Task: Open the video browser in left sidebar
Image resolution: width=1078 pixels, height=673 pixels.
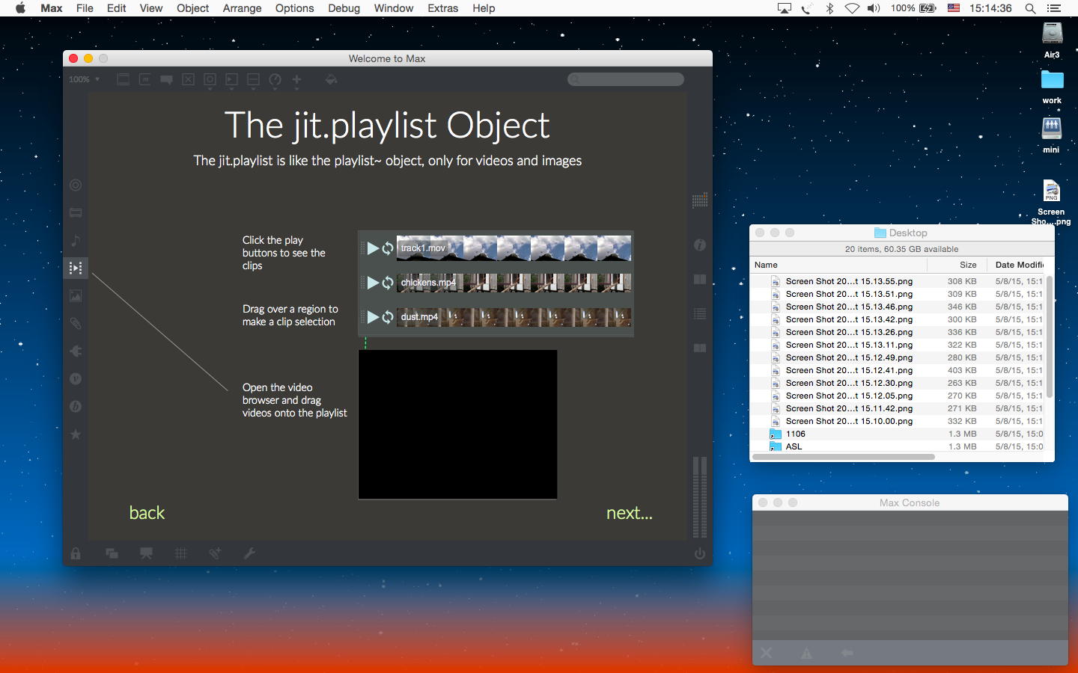Action: [x=76, y=268]
